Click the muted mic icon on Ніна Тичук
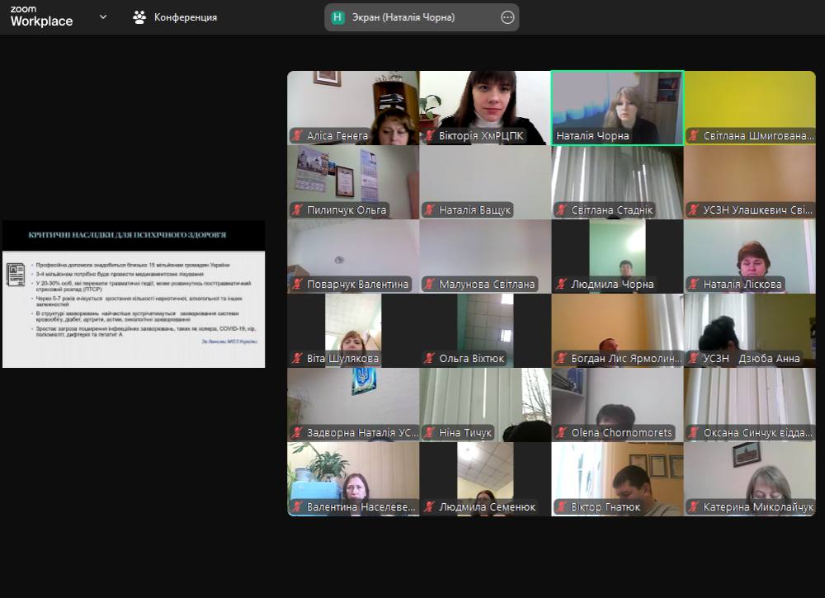Screen dimensions: 825x598 pos(429,433)
